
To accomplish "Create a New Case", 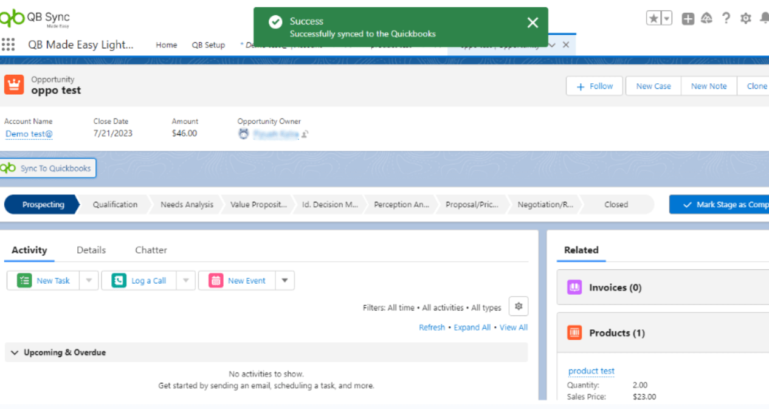I will click(653, 86).
